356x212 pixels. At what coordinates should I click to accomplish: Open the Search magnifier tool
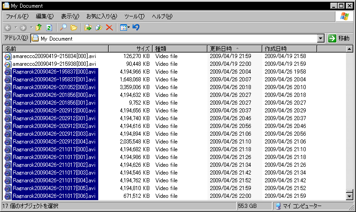(63, 27)
